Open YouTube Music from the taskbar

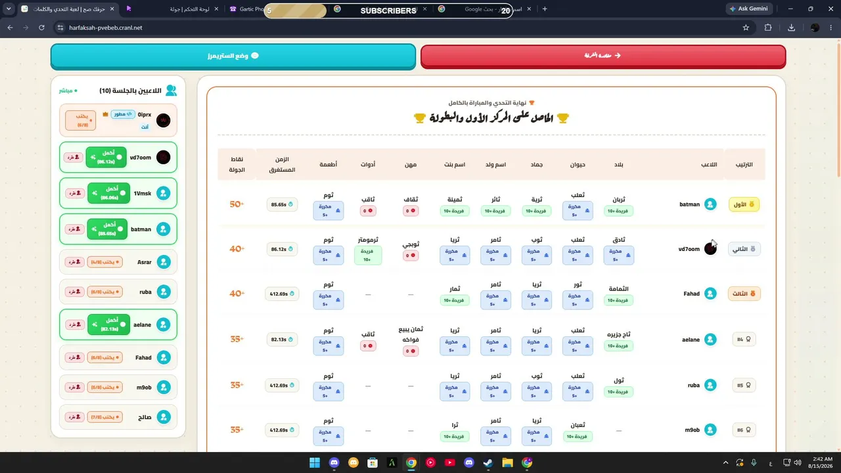click(430, 462)
